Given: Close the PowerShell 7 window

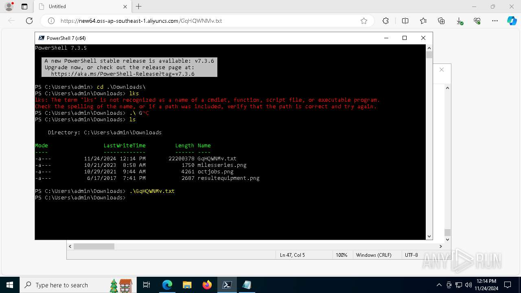Looking at the screenshot, I should point(423,38).
